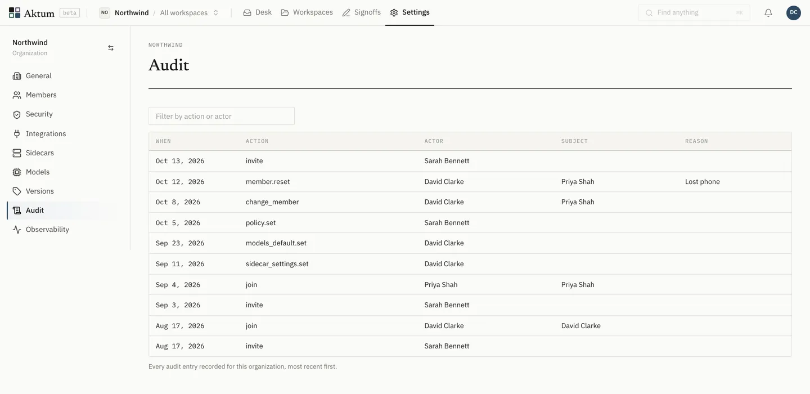Click the Sep 23, 2026 date cell

click(x=180, y=243)
